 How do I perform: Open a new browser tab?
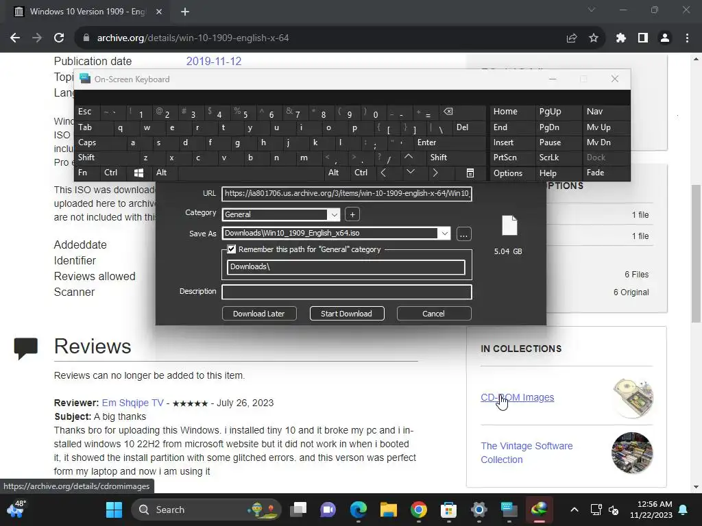point(185,12)
